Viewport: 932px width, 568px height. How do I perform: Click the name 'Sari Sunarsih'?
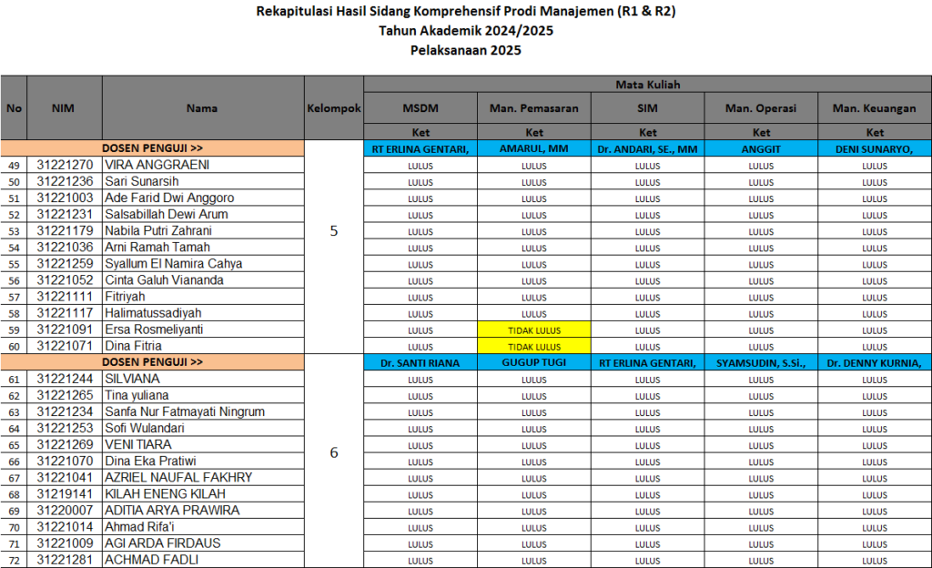coord(141,181)
